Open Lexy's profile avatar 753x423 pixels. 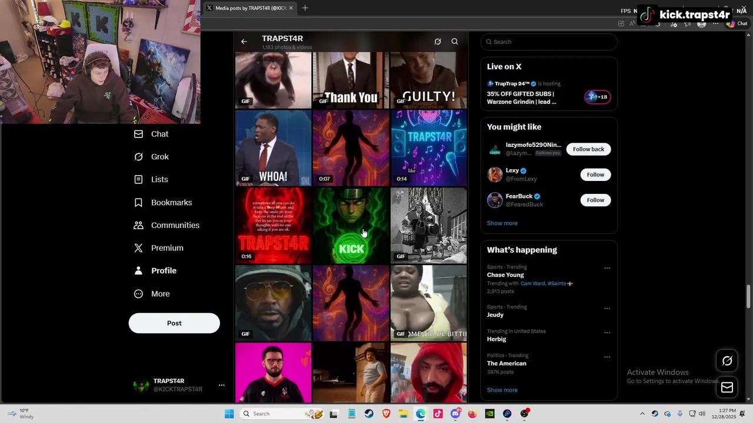[x=495, y=174]
